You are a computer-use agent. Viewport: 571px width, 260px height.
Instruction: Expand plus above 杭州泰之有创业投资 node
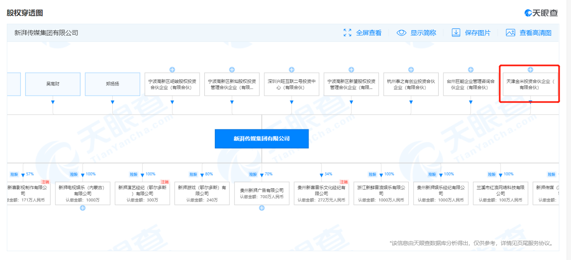(x=411, y=70)
